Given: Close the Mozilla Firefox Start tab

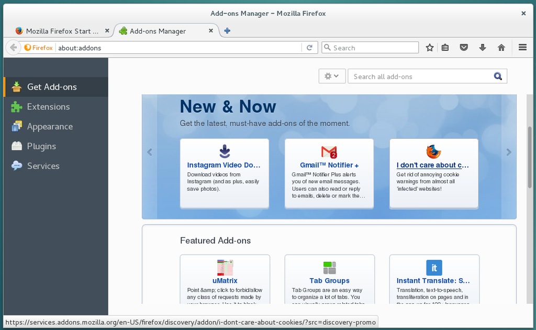Looking at the screenshot, I should click(107, 31).
